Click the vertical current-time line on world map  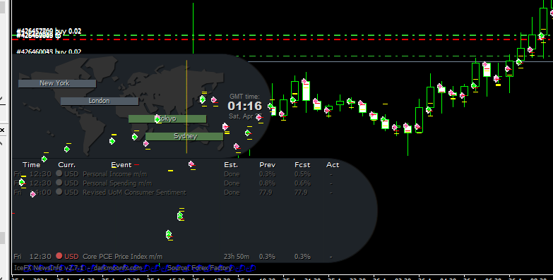coord(186,106)
